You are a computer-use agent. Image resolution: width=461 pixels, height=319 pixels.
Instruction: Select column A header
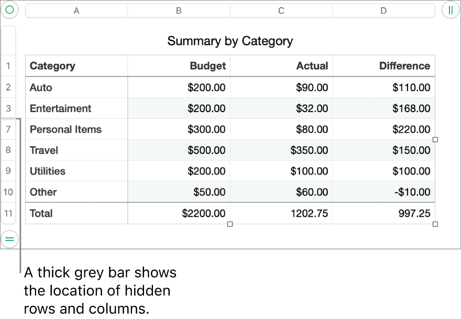76,9
